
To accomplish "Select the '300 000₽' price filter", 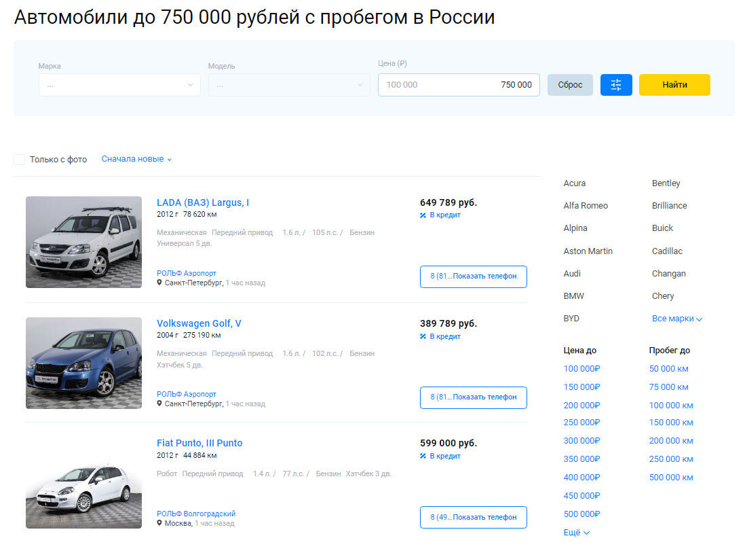I will pos(581,441).
